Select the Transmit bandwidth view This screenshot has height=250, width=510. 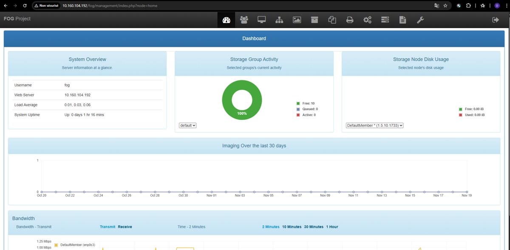[x=108, y=227]
